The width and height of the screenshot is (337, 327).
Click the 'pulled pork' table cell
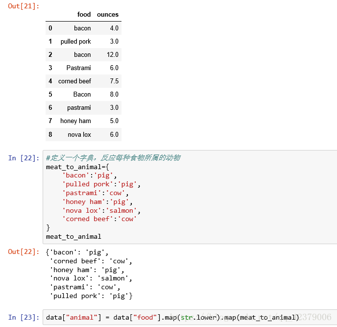pyautogui.click(x=75, y=41)
